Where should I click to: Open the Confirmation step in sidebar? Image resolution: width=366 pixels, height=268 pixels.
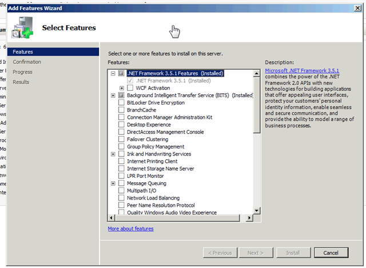pyautogui.click(x=27, y=62)
